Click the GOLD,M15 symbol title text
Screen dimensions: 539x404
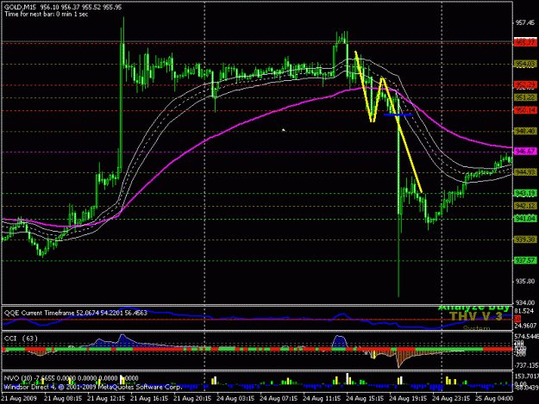(20, 7)
